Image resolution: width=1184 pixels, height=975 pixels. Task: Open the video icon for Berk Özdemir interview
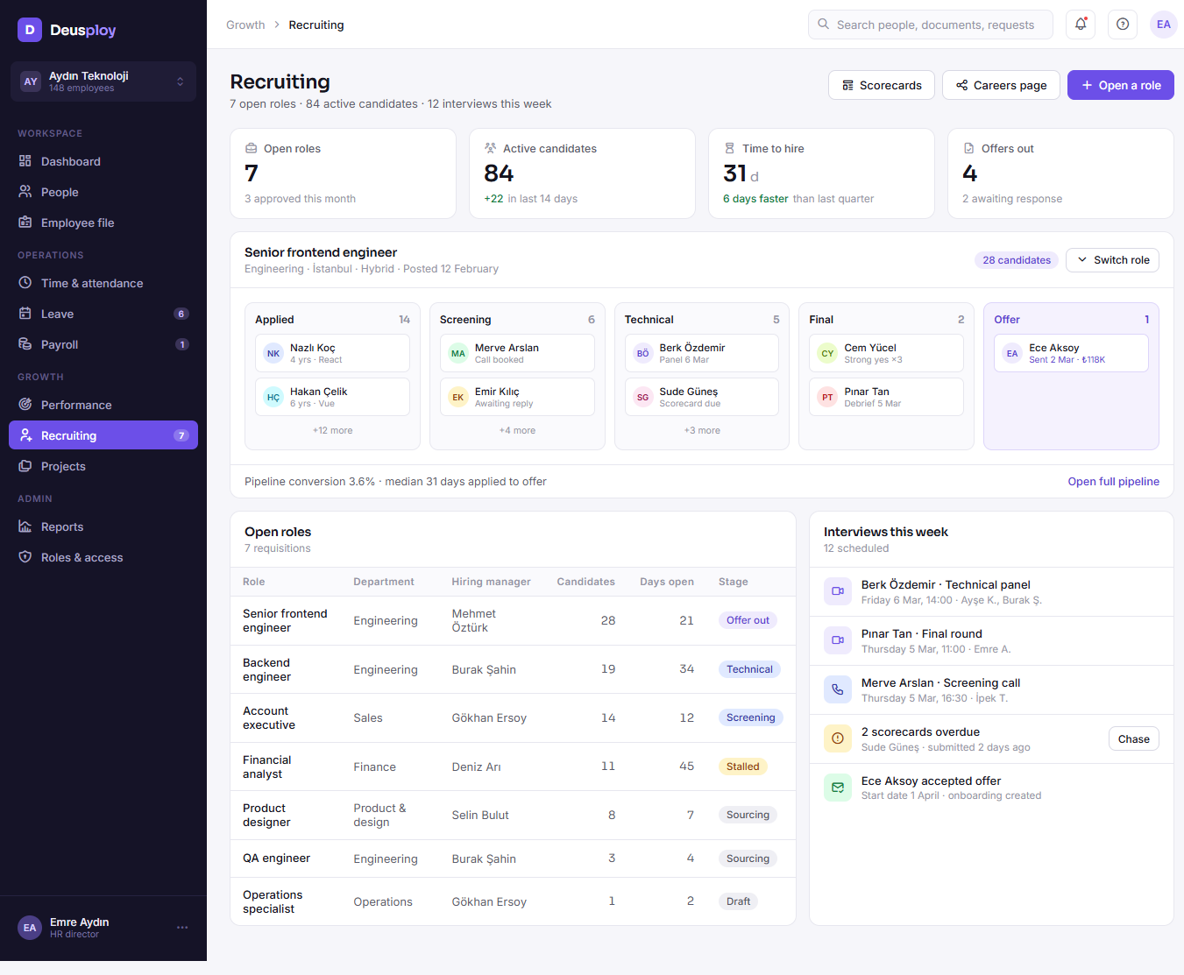click(838, 591)
